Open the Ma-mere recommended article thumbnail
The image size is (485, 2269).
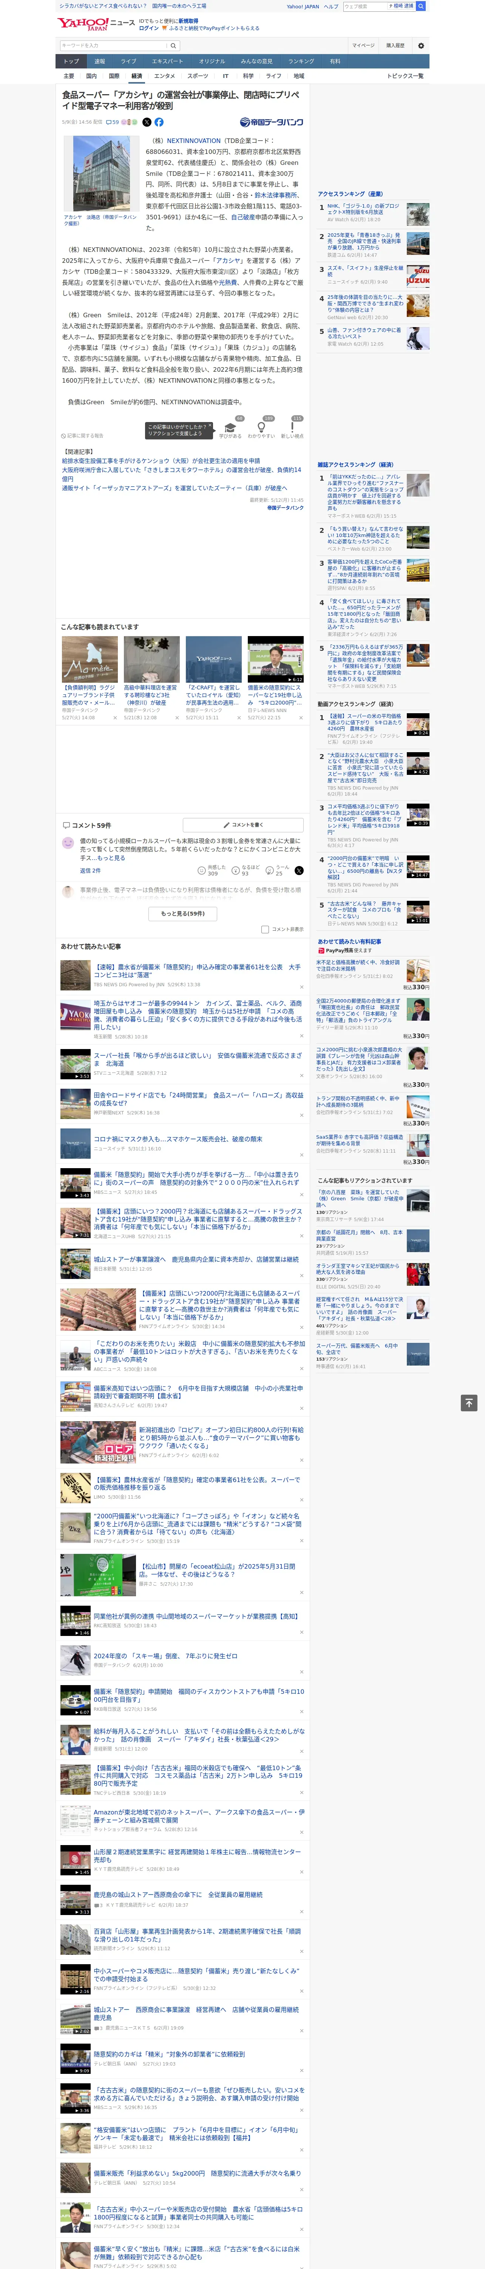coord(90,660)
